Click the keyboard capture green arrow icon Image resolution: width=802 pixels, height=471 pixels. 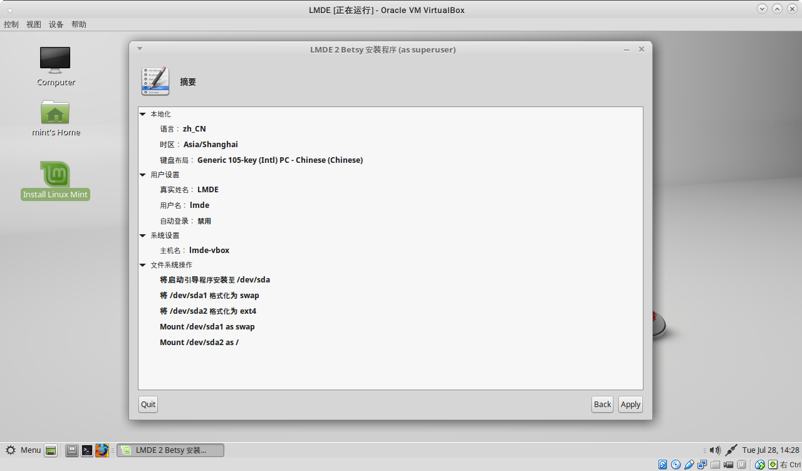[x=773, y=465]
